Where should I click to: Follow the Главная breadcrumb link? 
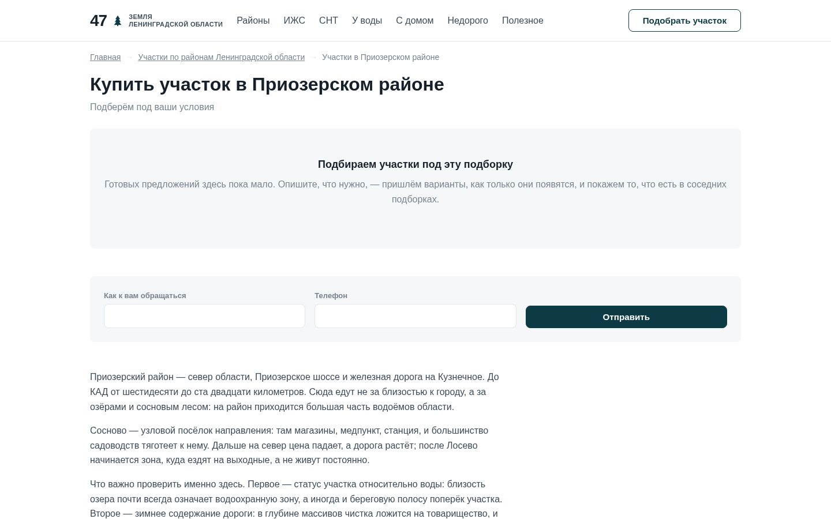(x=105, y=57)
